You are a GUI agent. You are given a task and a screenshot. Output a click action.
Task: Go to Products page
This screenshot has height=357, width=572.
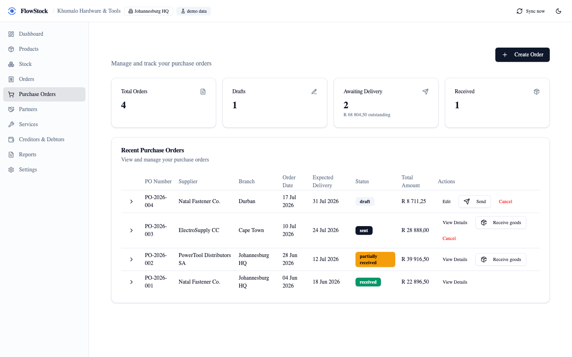click(44, 49)
